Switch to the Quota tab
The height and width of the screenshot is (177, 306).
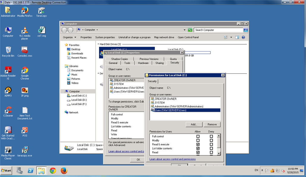click(x=173, y=59)
